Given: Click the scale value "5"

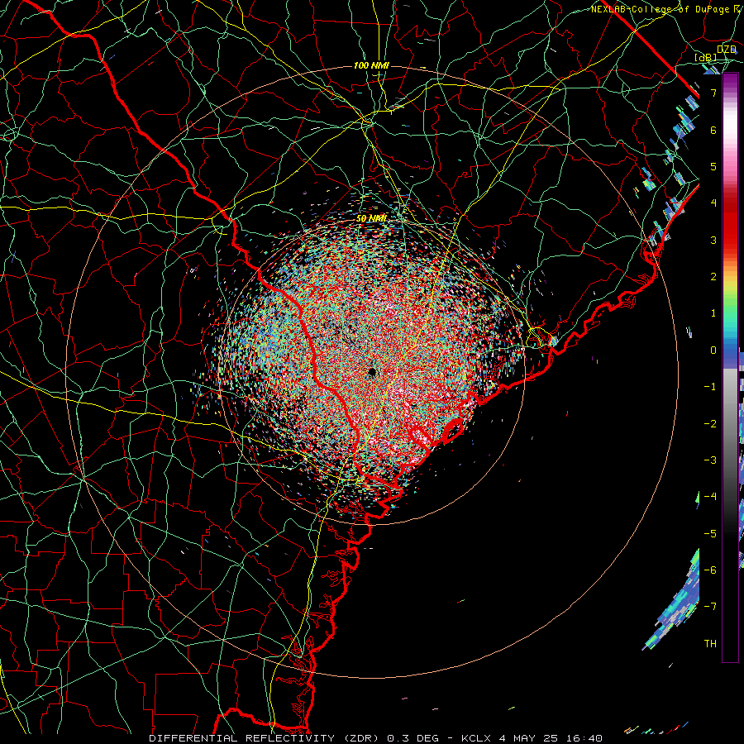Looking at the screenshot, I should [713, 166].
